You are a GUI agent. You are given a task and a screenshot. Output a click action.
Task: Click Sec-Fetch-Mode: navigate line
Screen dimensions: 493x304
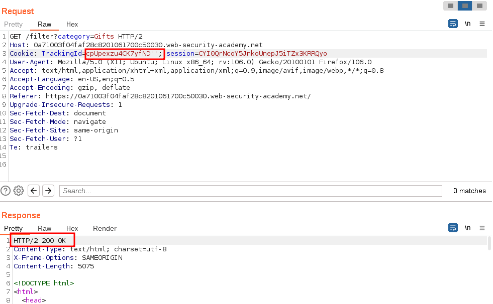[x=58, y=122]
